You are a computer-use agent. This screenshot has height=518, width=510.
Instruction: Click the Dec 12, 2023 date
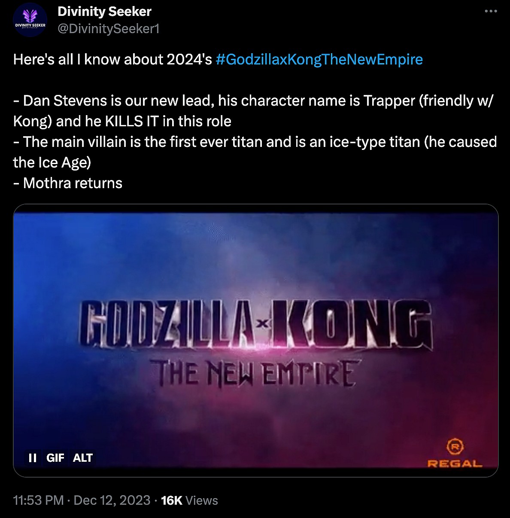[x=112, y=500]
